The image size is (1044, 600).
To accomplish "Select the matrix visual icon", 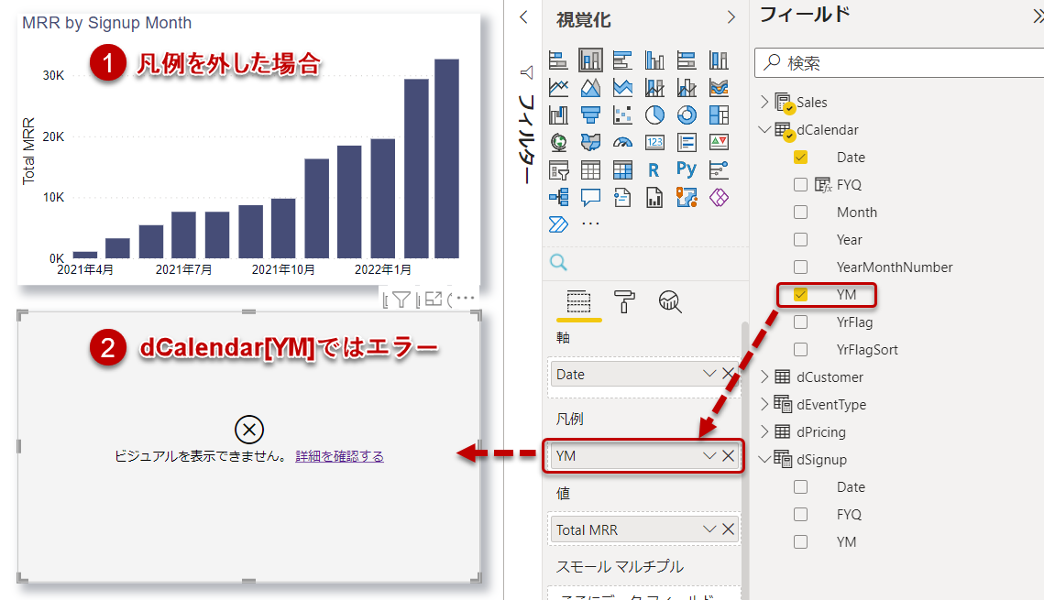I will tap(622, 168).
